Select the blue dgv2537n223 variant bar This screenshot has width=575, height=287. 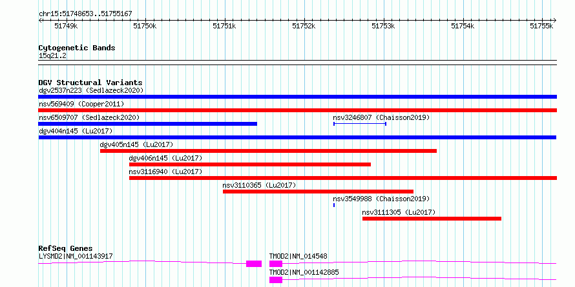297,97
